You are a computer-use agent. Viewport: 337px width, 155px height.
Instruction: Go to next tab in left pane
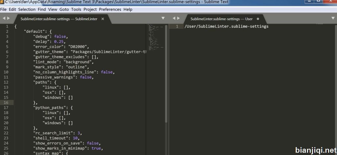pyautogui.click(x=9, y=18)
